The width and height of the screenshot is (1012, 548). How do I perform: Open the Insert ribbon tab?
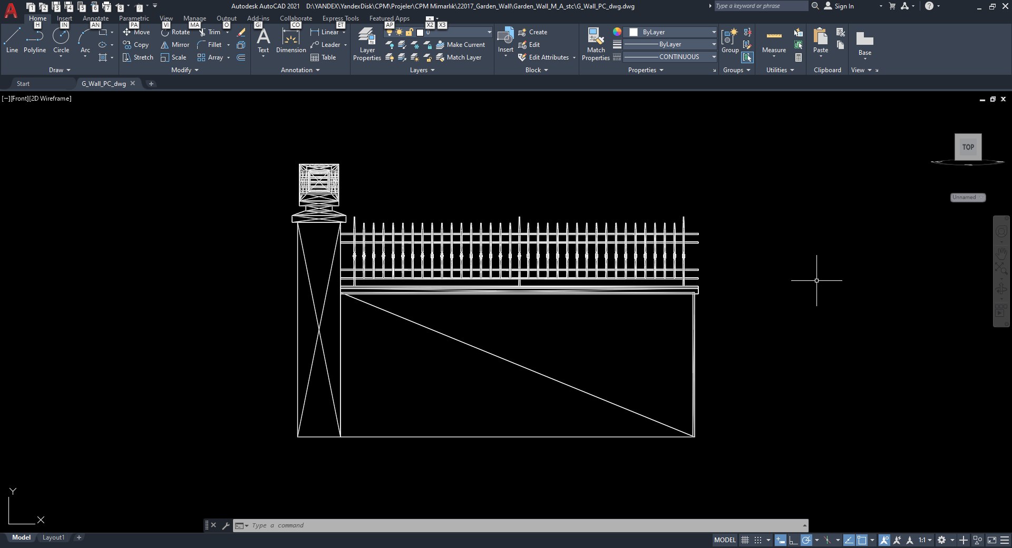64,18
